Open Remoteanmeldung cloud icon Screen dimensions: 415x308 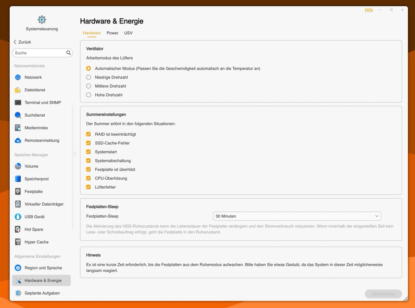(x=18, y=141)
